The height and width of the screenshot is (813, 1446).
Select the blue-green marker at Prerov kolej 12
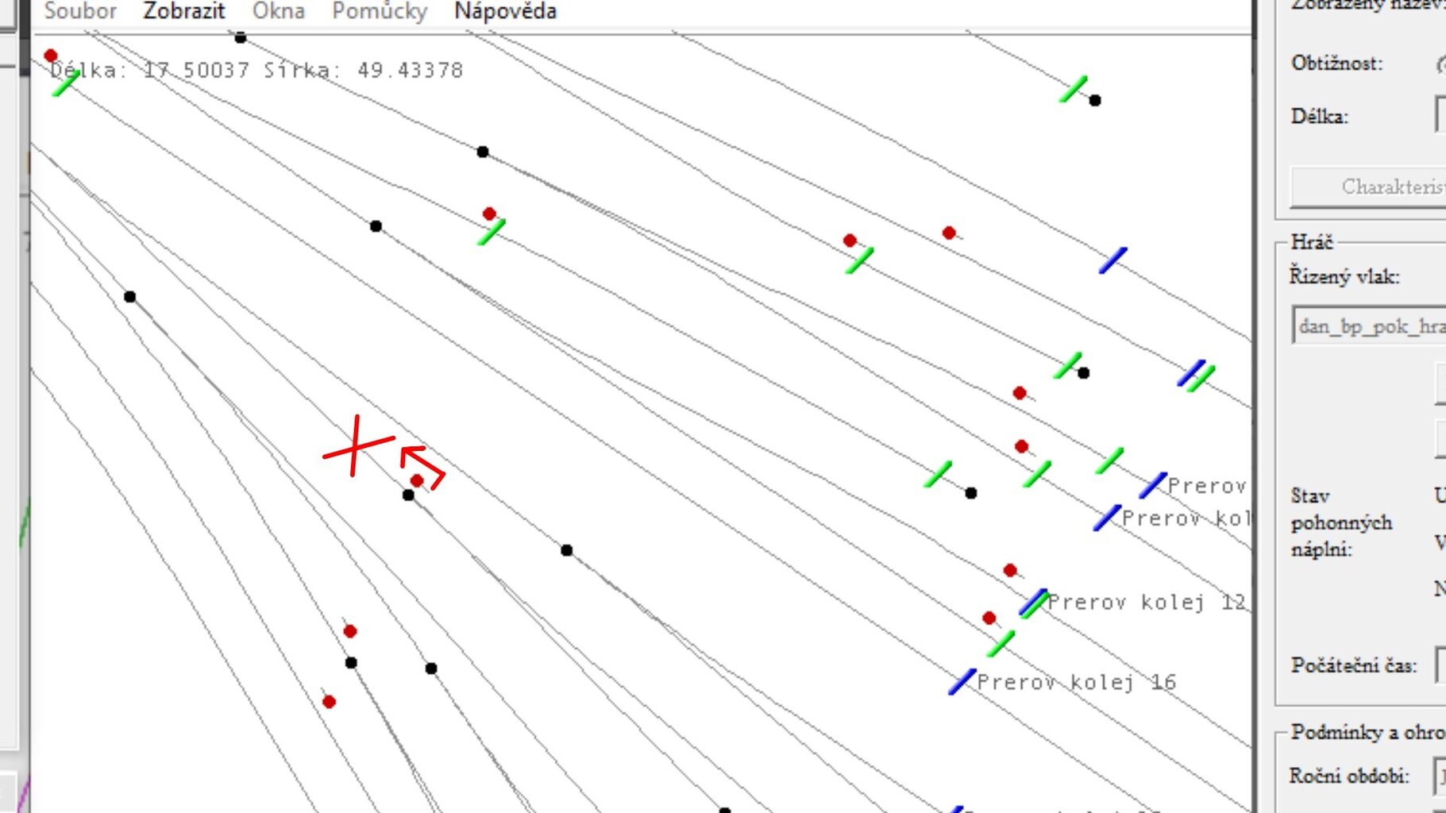pos(1033,603)
